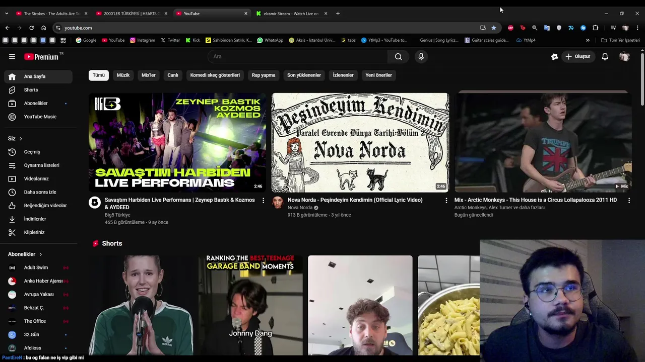Open the pasta dish short
Viewport: 645px width, 362px height.
pyautogui.click(x=448, y=305)
